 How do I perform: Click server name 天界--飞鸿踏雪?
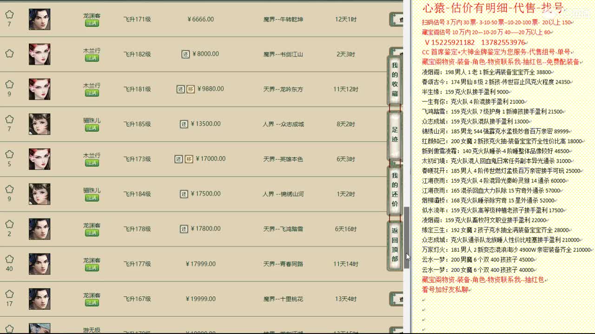(283, 229)
